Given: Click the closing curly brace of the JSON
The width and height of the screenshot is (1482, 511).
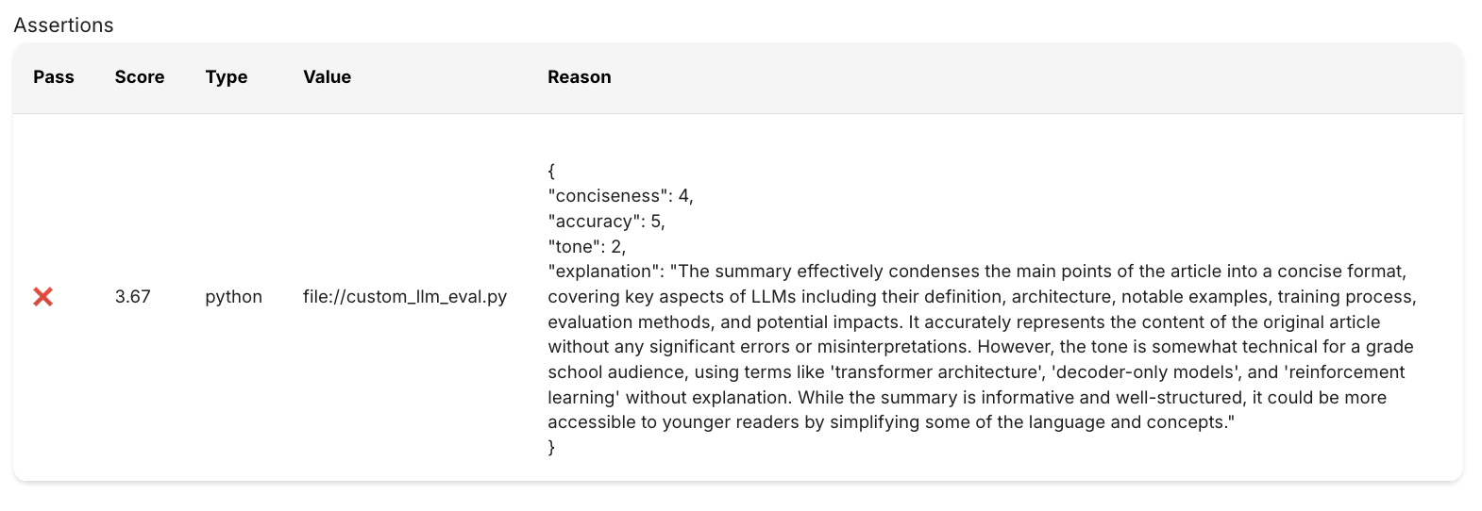Looking at the screenshot, I should [552, 448].
